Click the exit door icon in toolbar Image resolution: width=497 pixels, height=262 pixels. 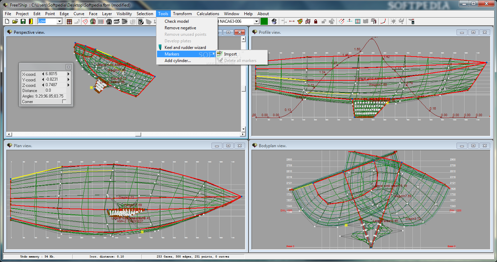point(31,21)
